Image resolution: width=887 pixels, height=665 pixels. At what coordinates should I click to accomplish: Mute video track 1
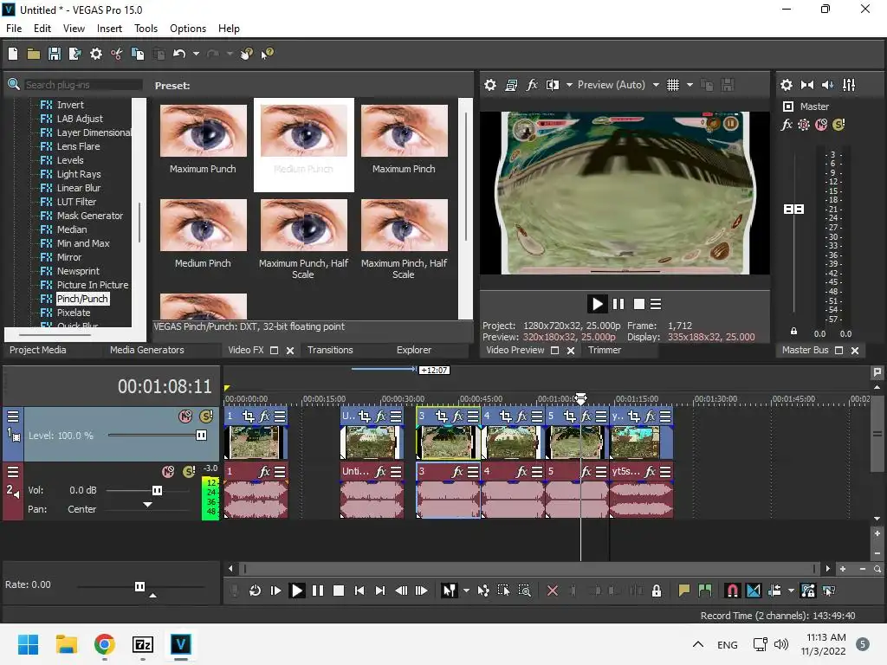(185, 416)
